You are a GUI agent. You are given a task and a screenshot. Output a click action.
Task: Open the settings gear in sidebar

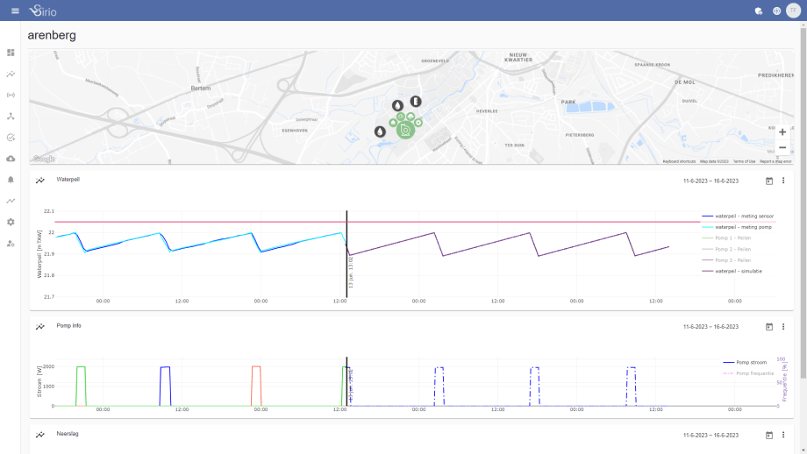(x=11, y=222)
